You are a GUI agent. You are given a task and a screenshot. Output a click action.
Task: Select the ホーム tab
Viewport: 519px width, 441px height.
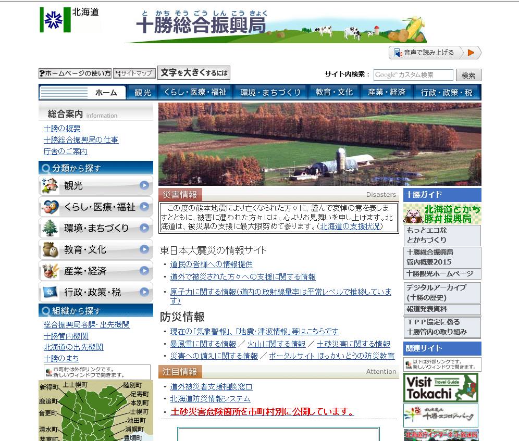click(83, 92)
